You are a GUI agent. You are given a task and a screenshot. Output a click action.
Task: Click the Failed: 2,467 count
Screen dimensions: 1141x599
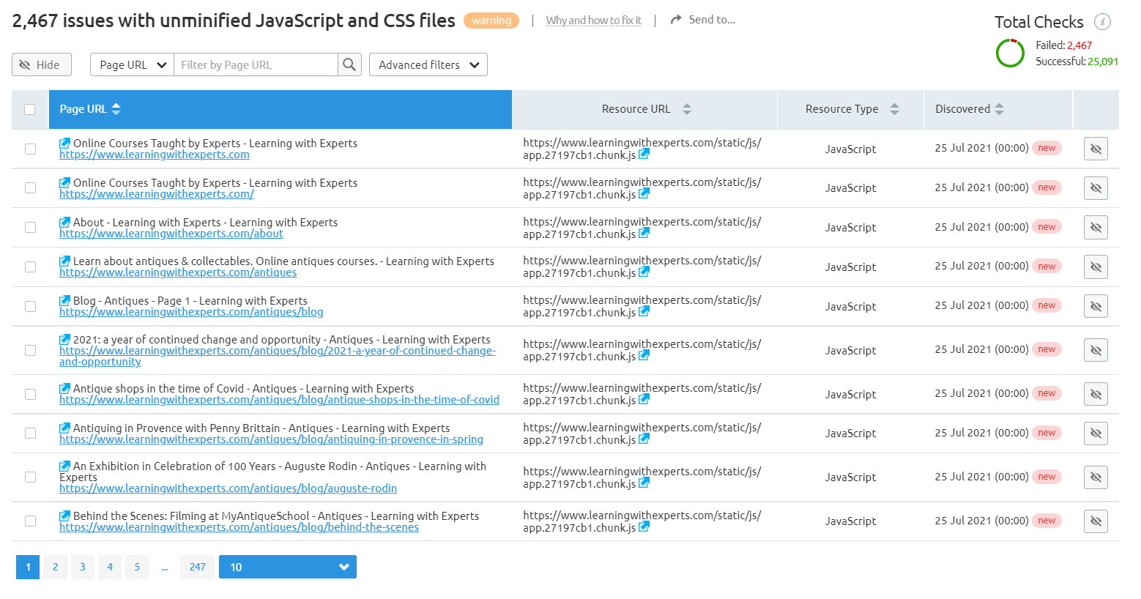pyautogui.click(x=1064, y=45)
